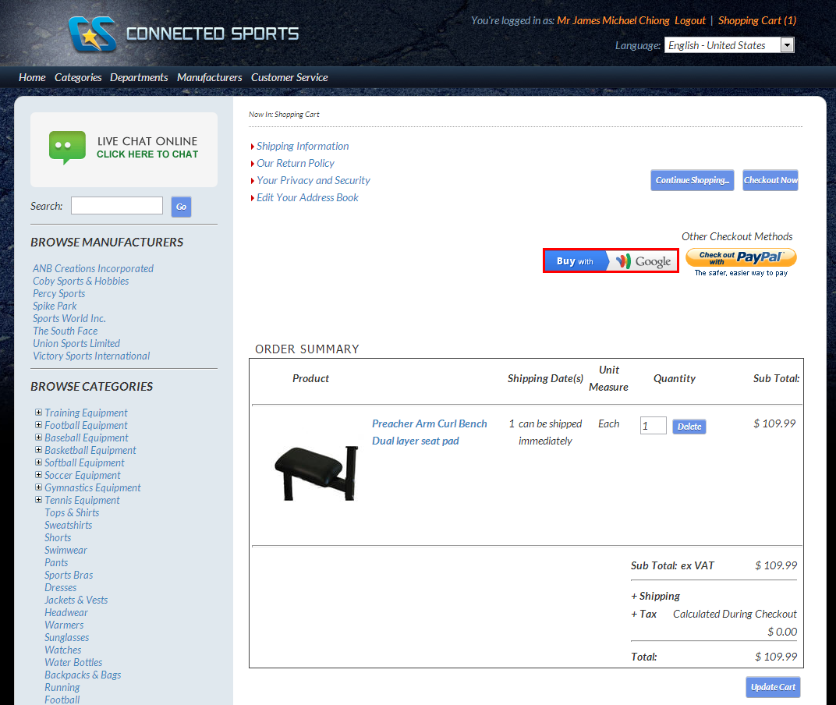Open the Tops & Shirts category
Screen dimensions: 836x705
pos(72,512)
